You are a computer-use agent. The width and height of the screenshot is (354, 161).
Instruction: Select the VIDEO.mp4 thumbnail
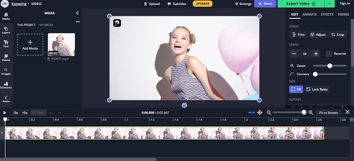61,45
